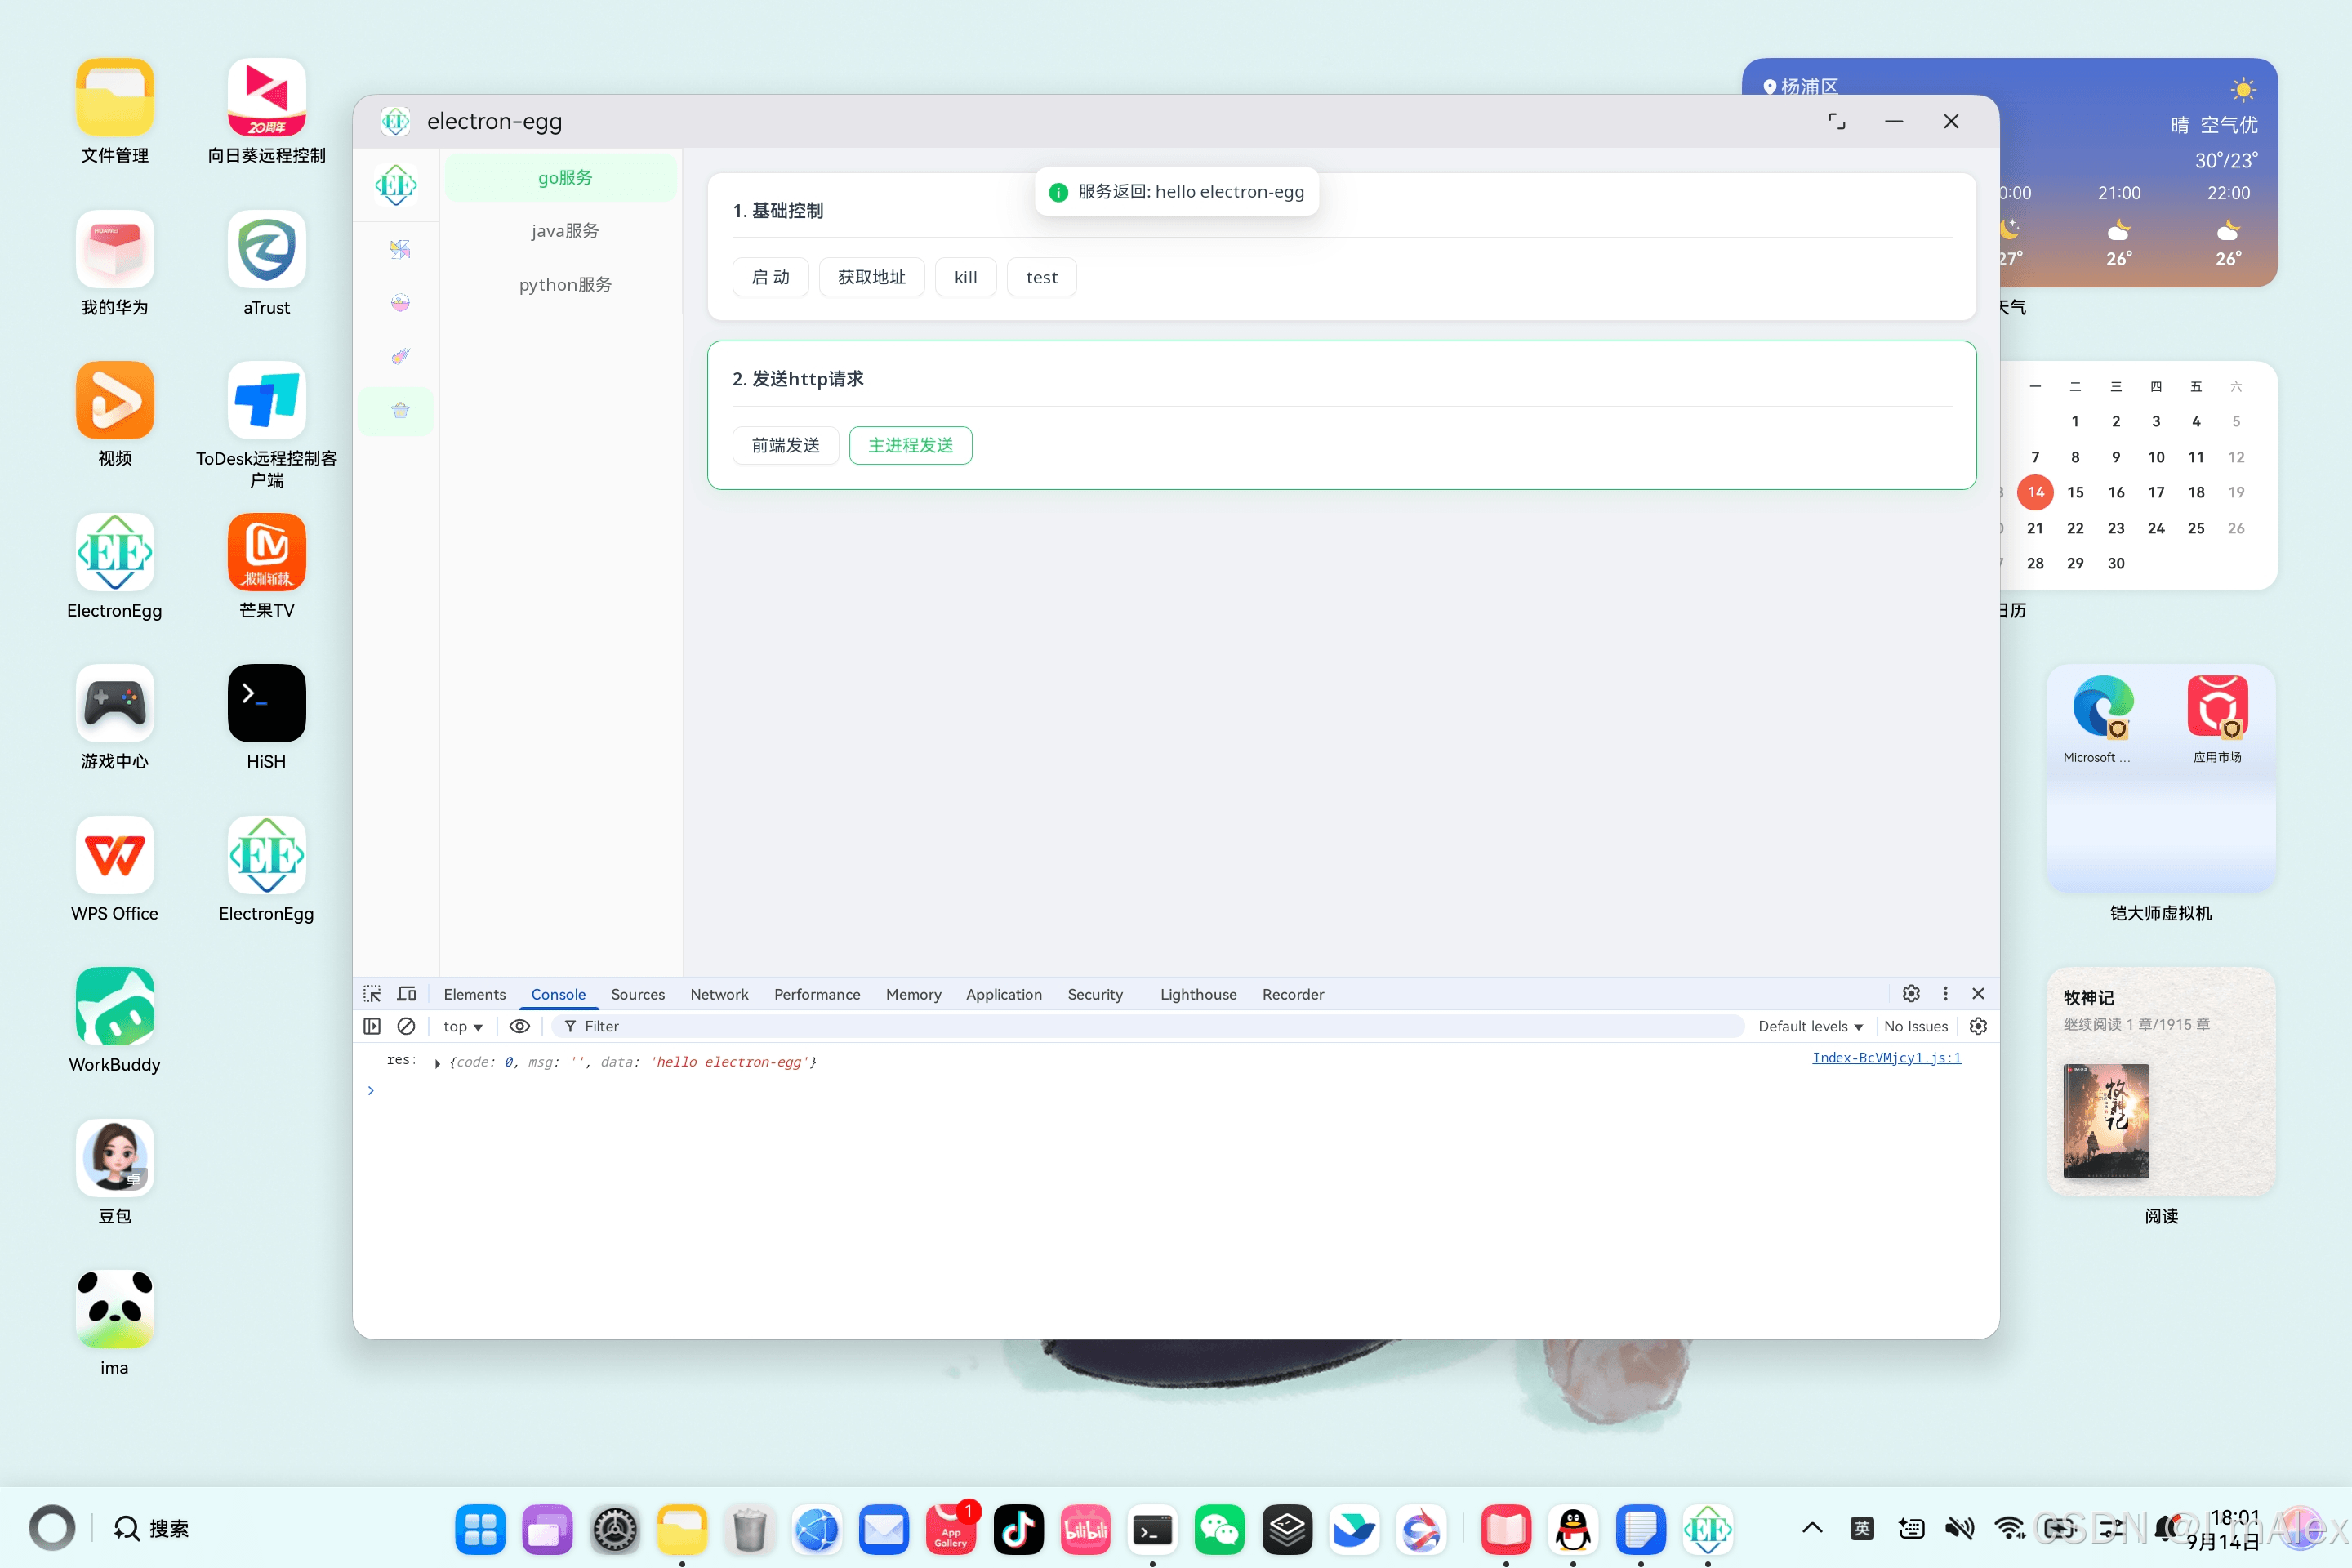This screenshot has height=1568, width=2352.
Task: Click the 获取地址 button
Action: pos(872,277)
